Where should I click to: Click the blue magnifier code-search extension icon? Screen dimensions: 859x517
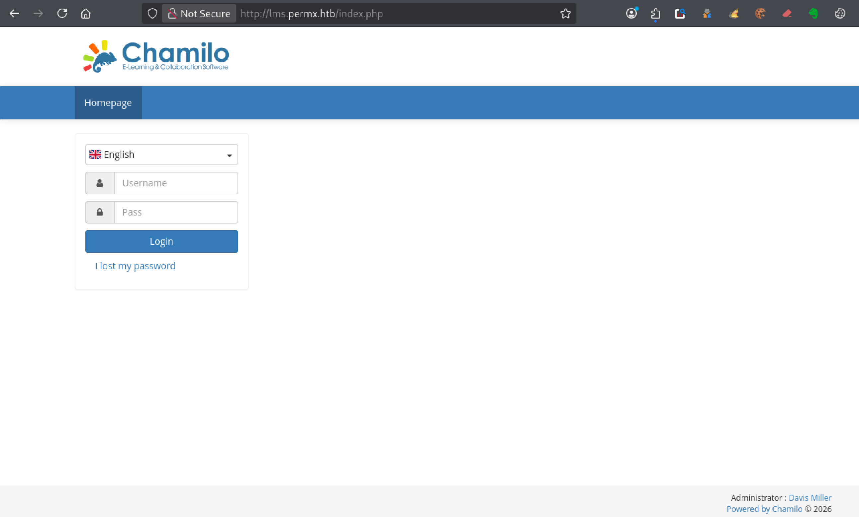680,14
